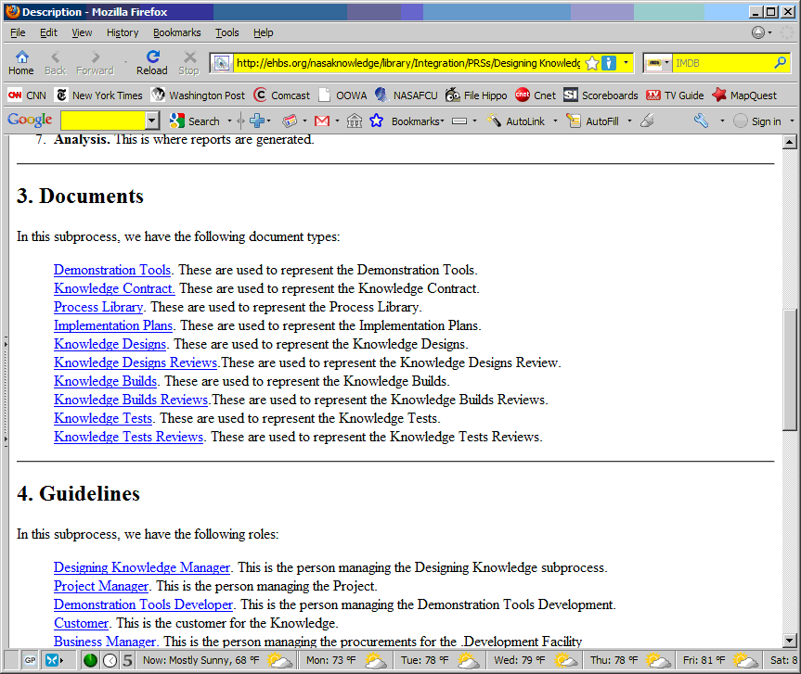Click the AutoLink toolbar button
Viewport: 801px width, 674px height.
coord(516,121)
